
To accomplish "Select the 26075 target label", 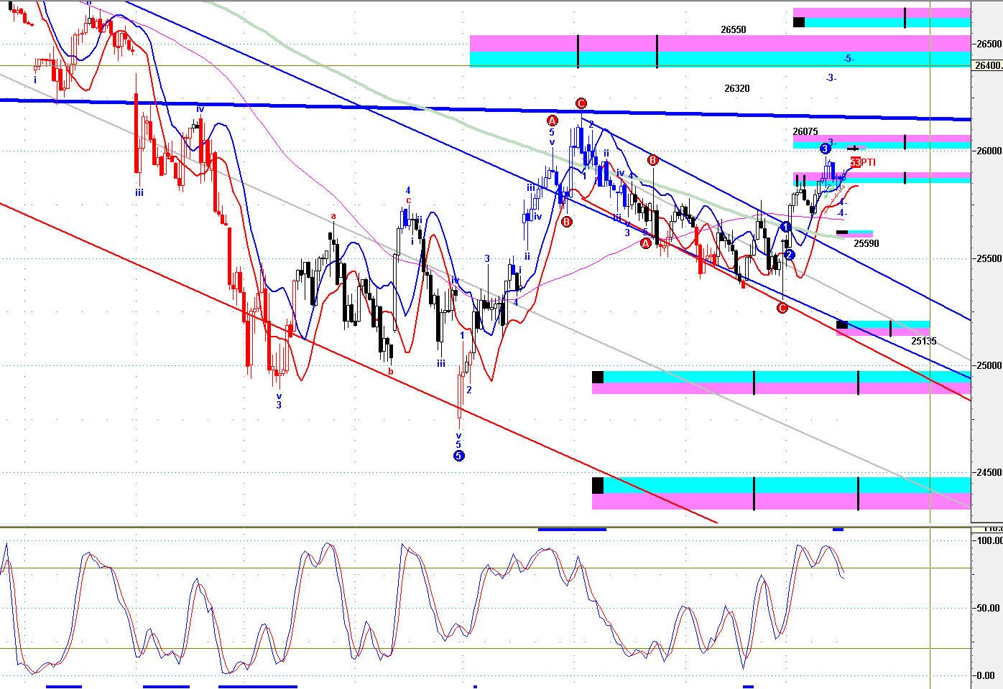I will pos(805,132).
